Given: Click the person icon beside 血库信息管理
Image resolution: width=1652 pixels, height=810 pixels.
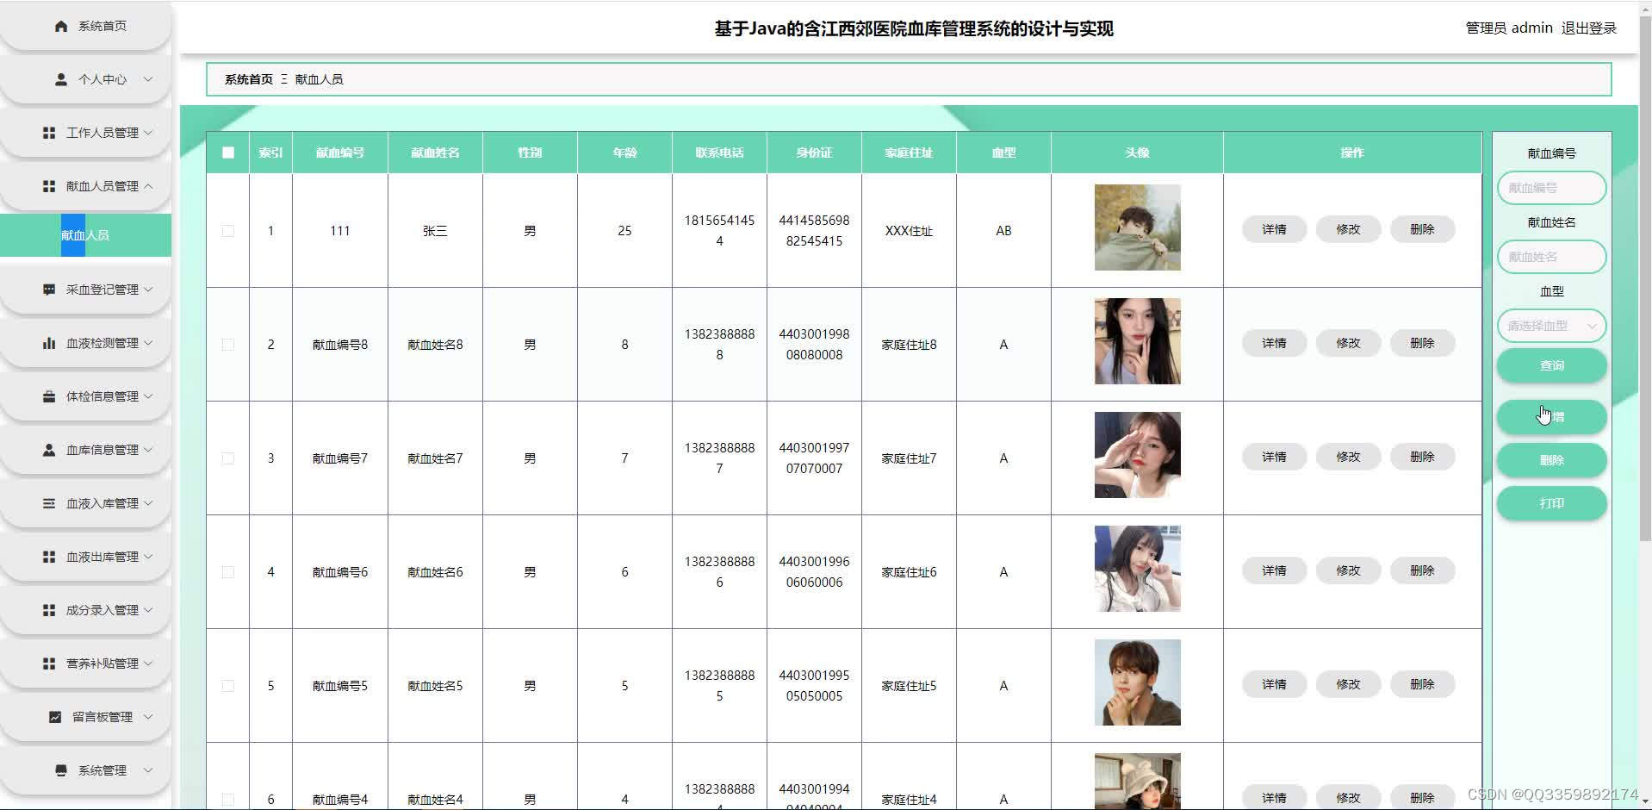Looking at the screenshot, I should pyautogui.click(x=49, y=450).
